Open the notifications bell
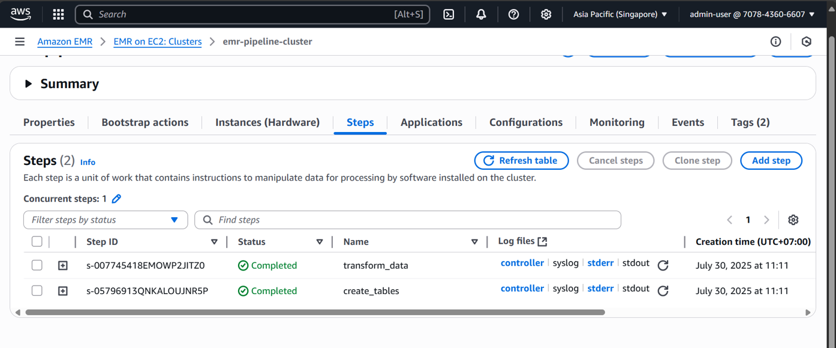The height and width of the screenshot is (348, 836). pyautogui.click(x=481, y=14)
